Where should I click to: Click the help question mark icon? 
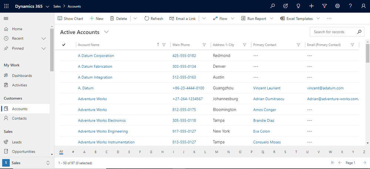(350, 6)
